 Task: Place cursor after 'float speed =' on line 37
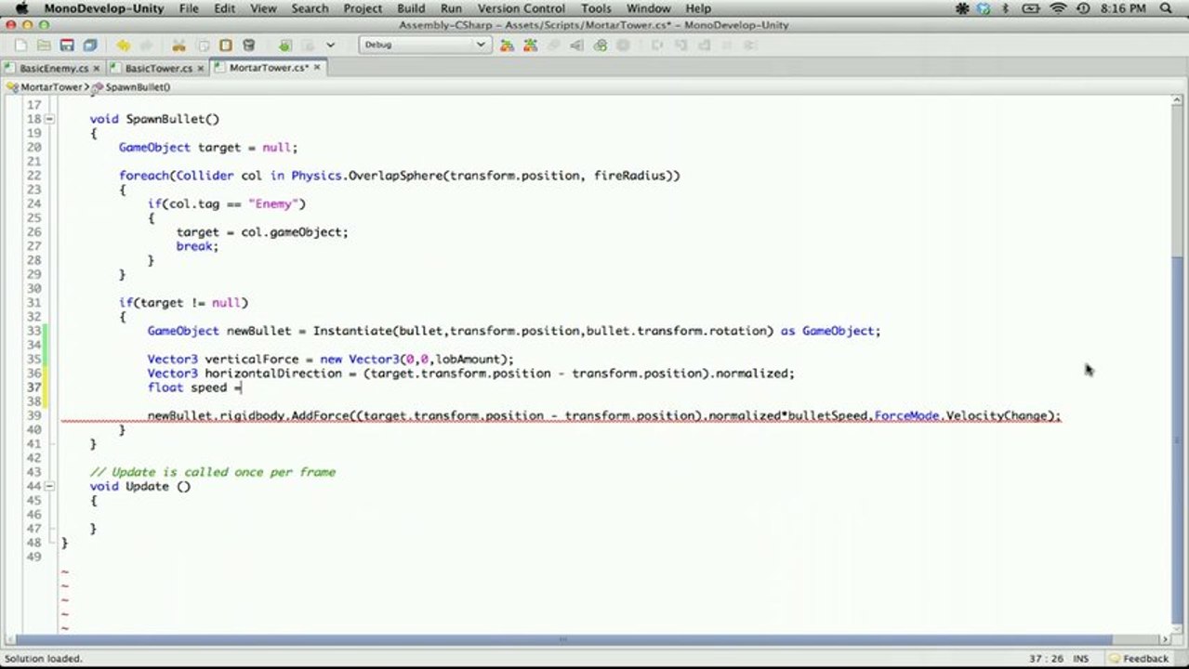pos(243,387)
